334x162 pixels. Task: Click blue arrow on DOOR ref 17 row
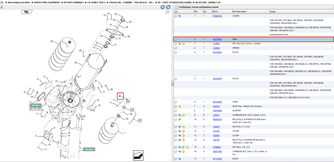click(179, 159)
